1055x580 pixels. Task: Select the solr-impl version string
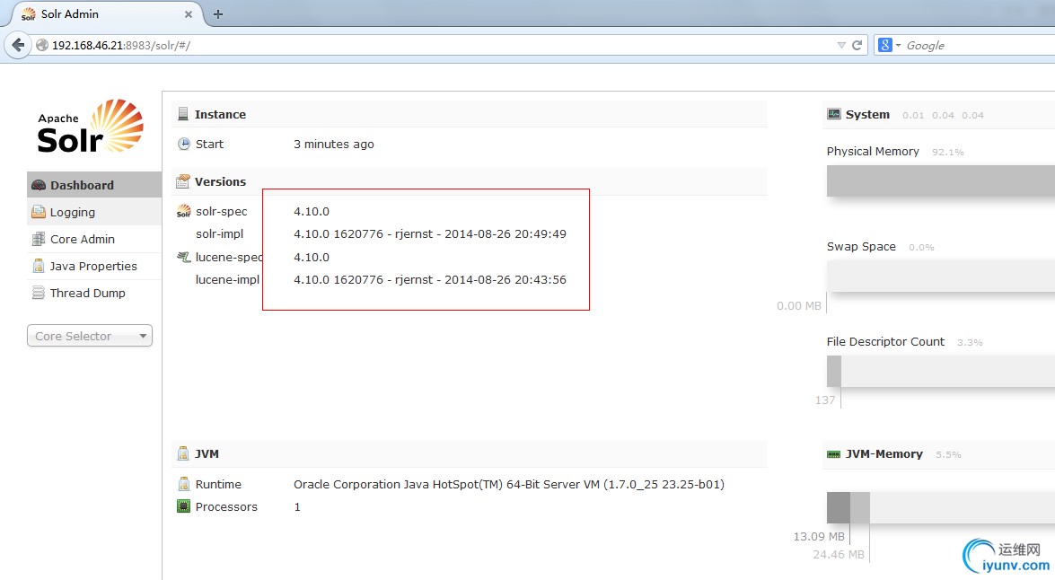[430, 233]
